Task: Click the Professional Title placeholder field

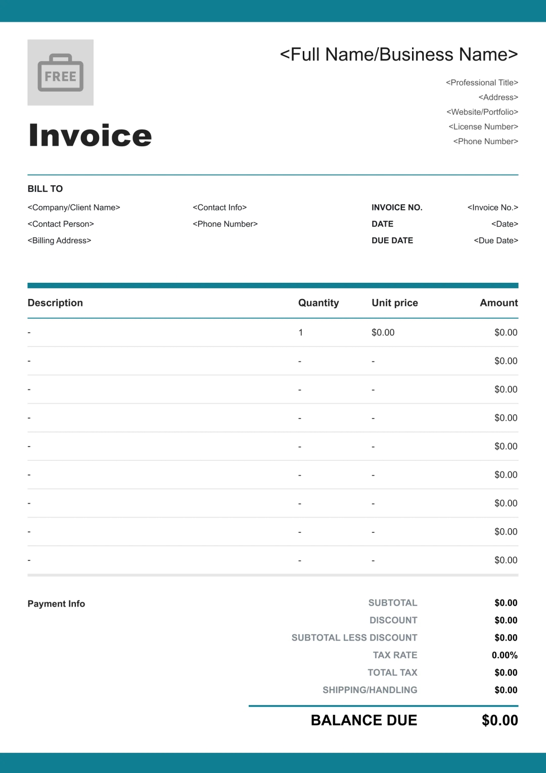Action: pos(482,82)
